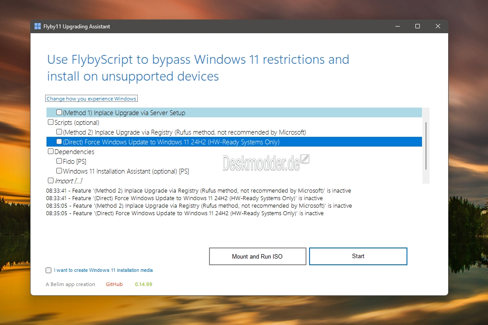The height and width of the screenshot is (325, 488).
Task: Check the Method 1 Inplace Upgrade via Server Setup box
Action: tap(59, 112)
